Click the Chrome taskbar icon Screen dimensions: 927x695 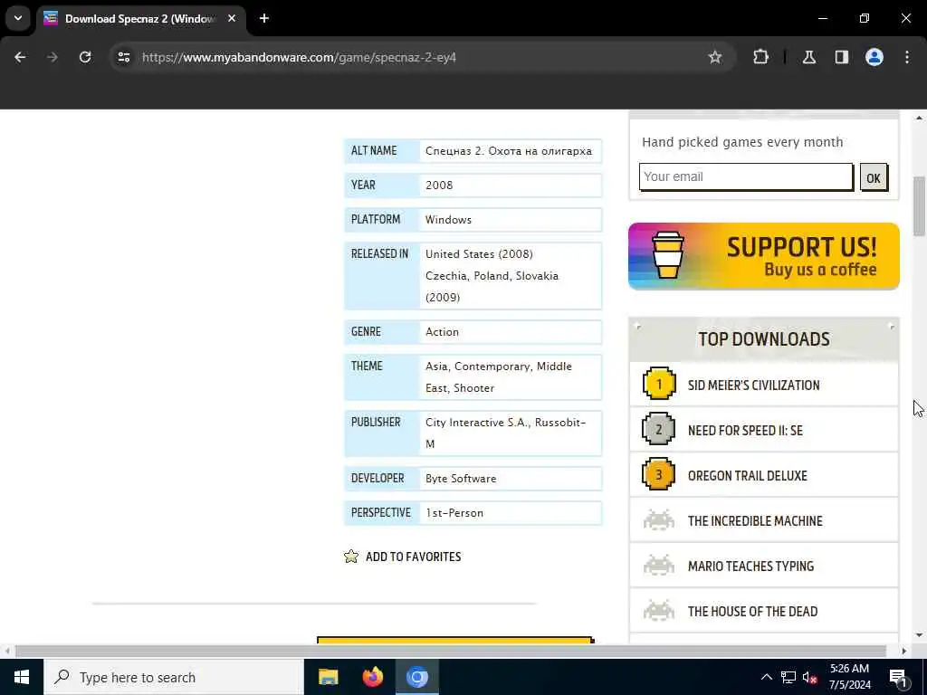416,677
